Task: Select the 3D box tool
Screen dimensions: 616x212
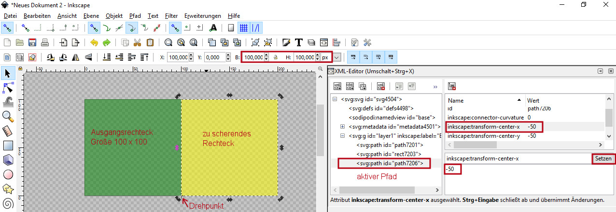Action: coord(8,159)
